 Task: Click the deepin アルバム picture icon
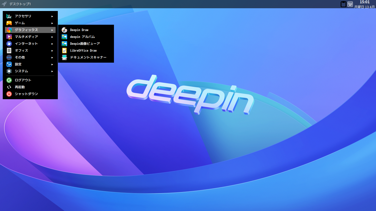point(64,37)
